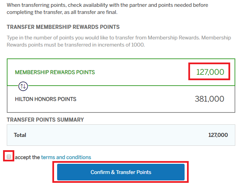Click the 127,000 total in transfer summary
This screenshot has width=239, height=193.
coord(218,135)
